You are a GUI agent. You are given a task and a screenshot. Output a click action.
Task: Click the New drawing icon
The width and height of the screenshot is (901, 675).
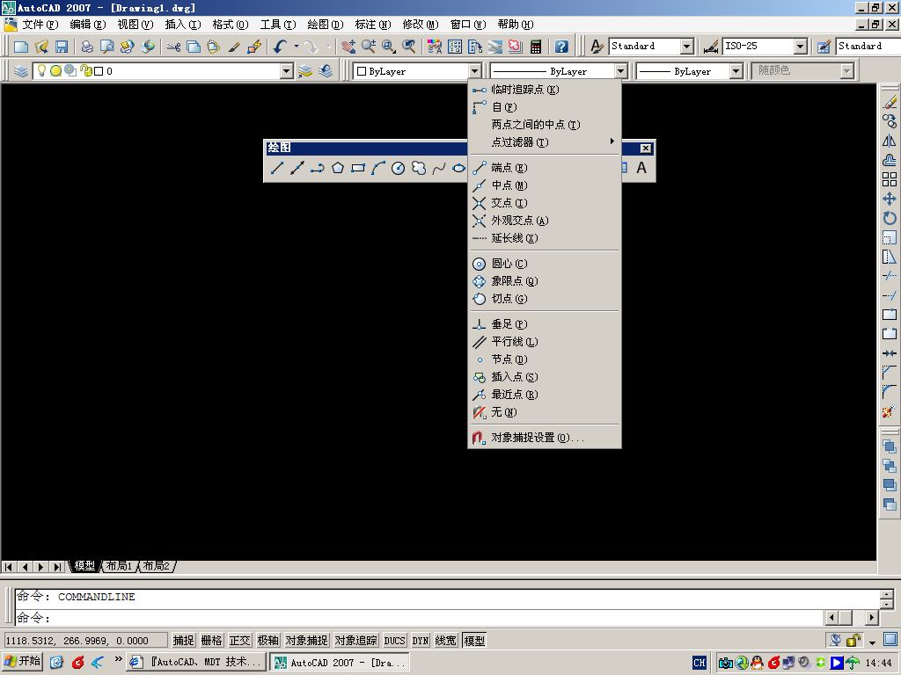21,47
